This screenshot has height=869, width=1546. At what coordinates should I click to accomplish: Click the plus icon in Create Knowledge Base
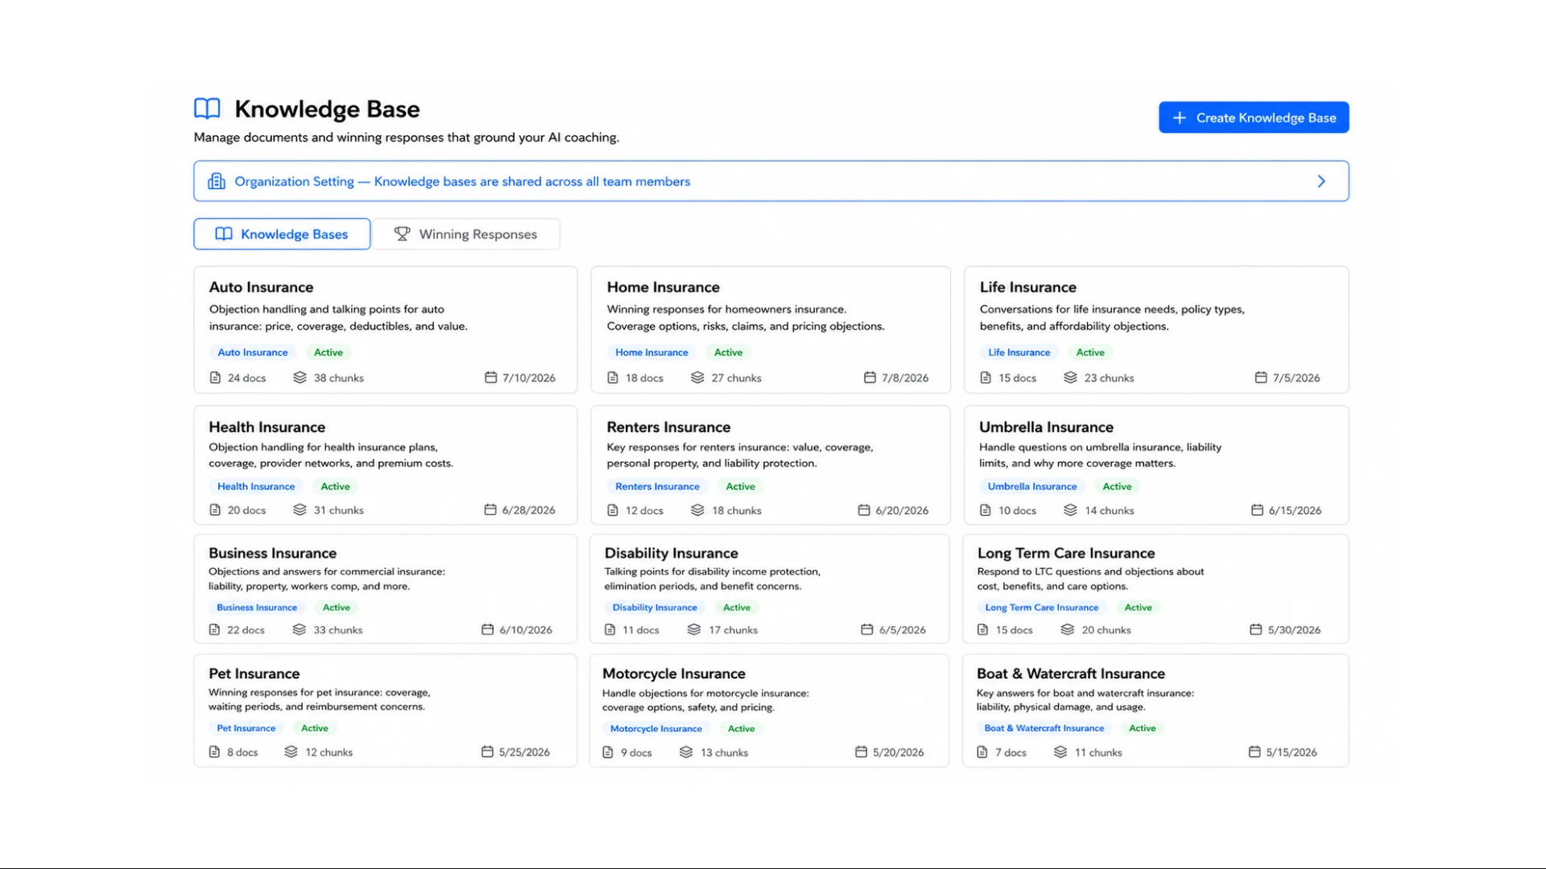pyautogui.click(x=1180, y=117)
